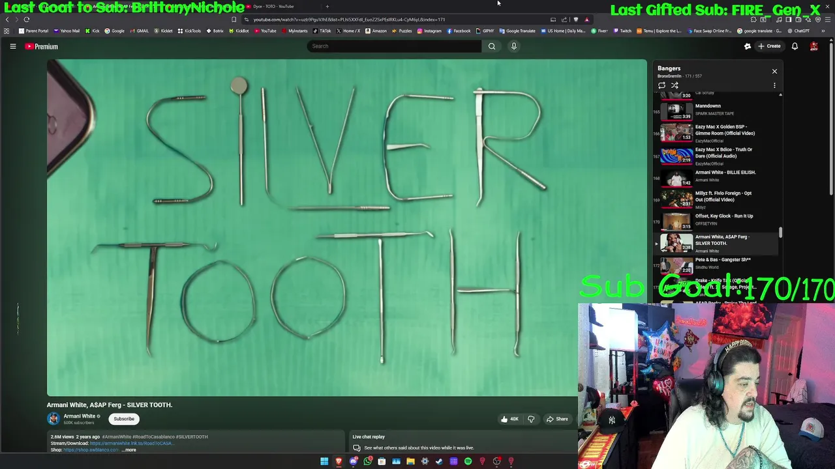835x469 pixels.
Task: Open WhatsApp from the taskbar
Action: coord(368,461)
